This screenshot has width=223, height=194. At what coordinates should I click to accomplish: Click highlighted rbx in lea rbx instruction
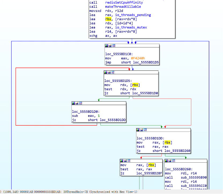coord(108,19)
